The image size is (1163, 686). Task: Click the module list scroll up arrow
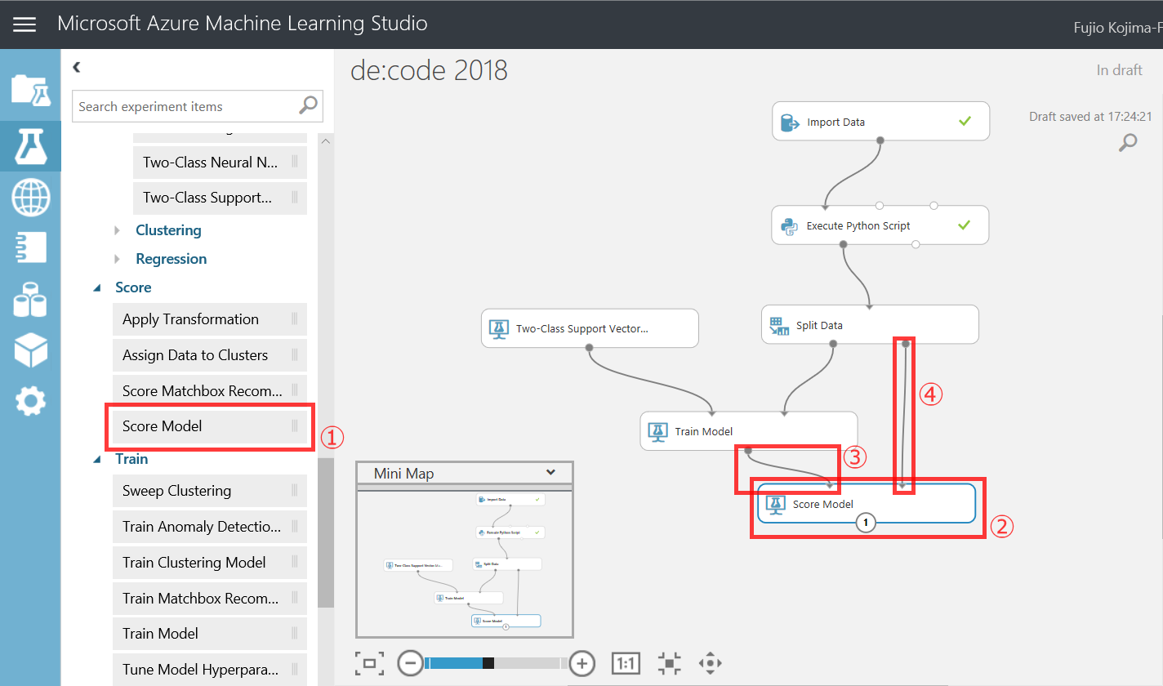(x=326, y=142)
